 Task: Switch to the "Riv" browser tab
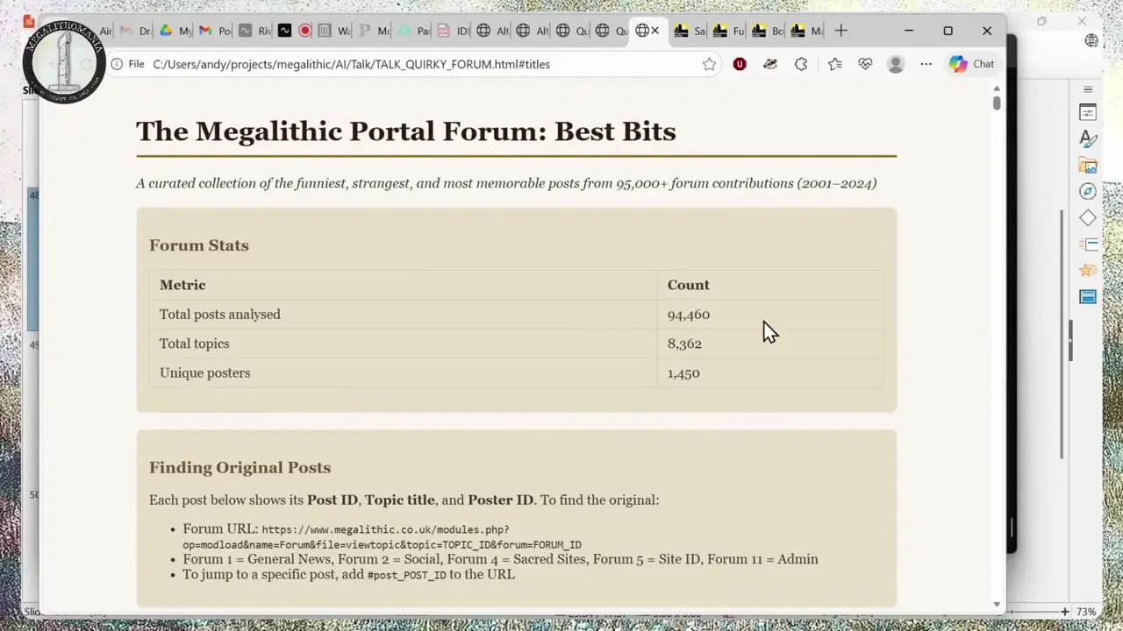tap(254, 31)
